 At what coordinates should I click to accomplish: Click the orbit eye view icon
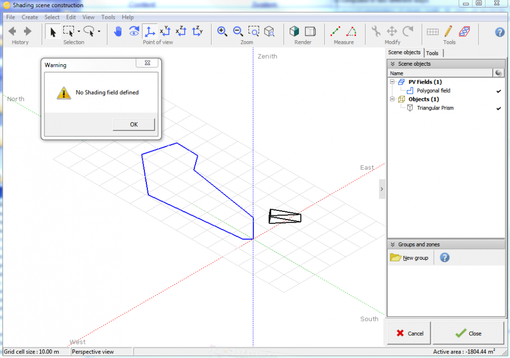pyautogui.click(x=134, y=32)
